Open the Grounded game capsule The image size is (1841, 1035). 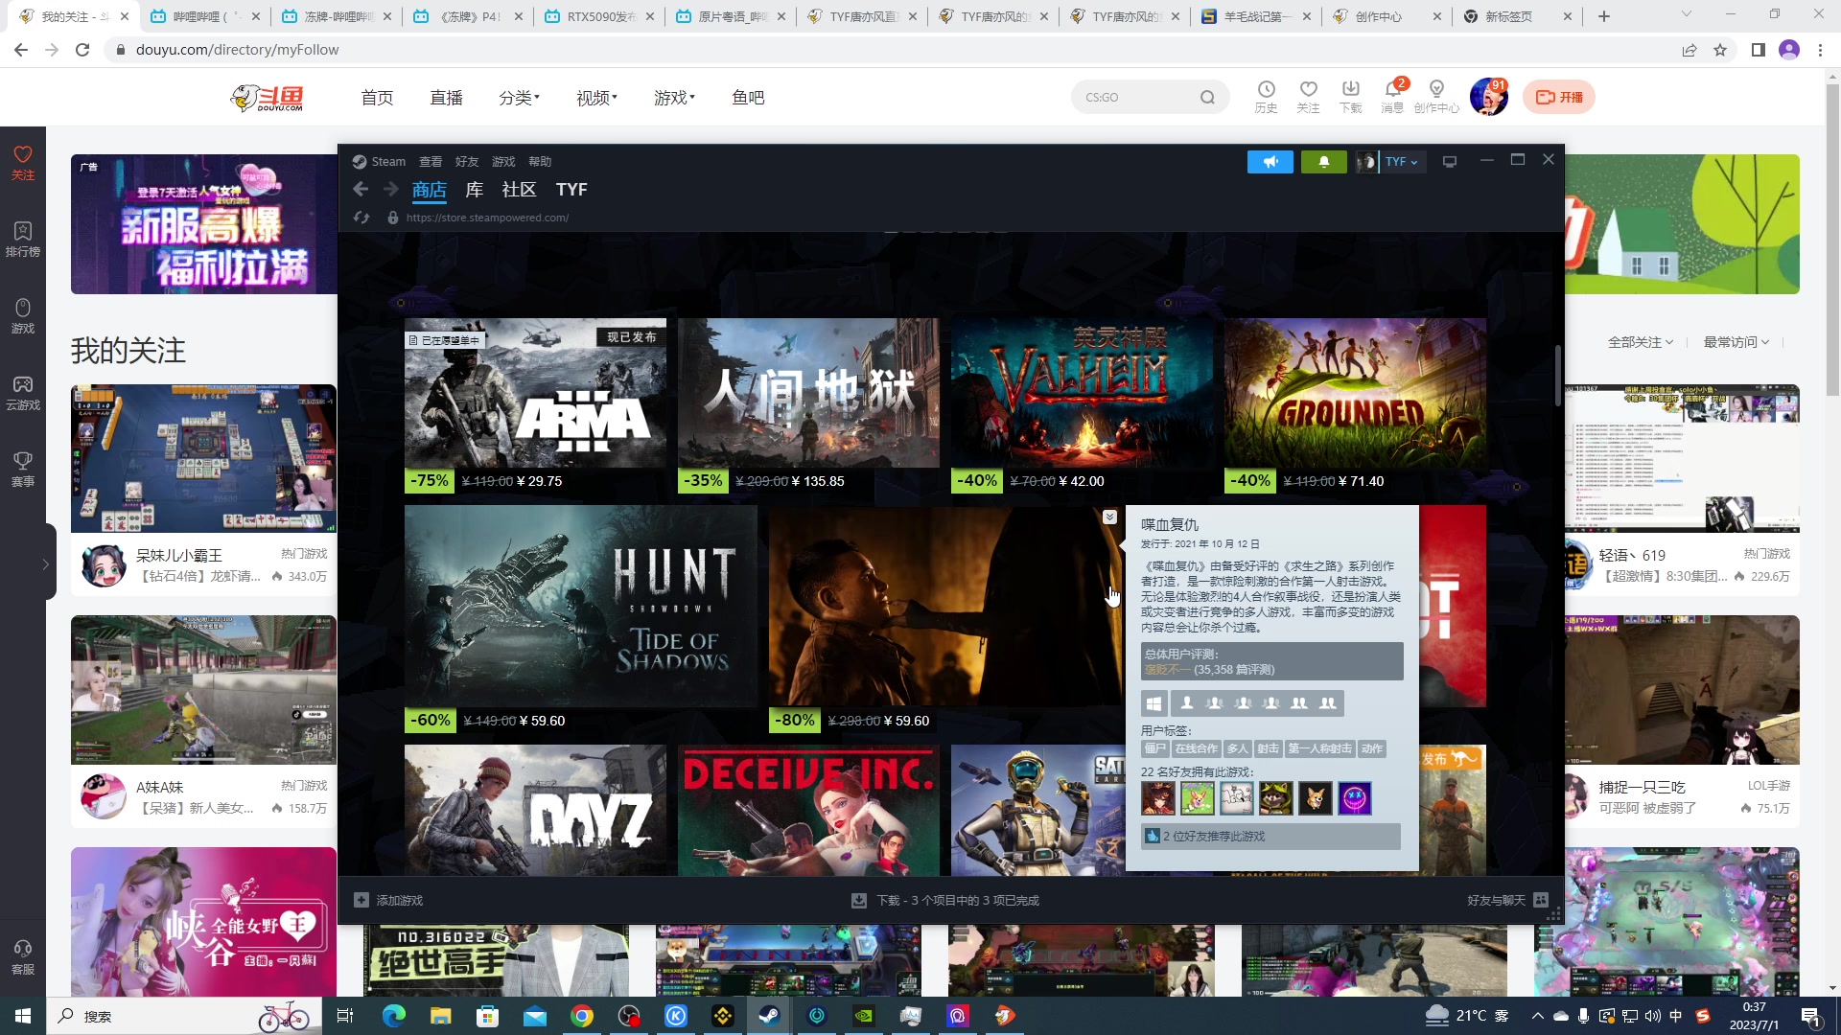1355,393
